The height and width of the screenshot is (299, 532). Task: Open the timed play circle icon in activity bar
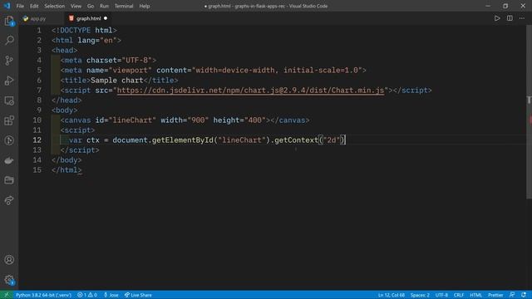[x=9, y=140]
